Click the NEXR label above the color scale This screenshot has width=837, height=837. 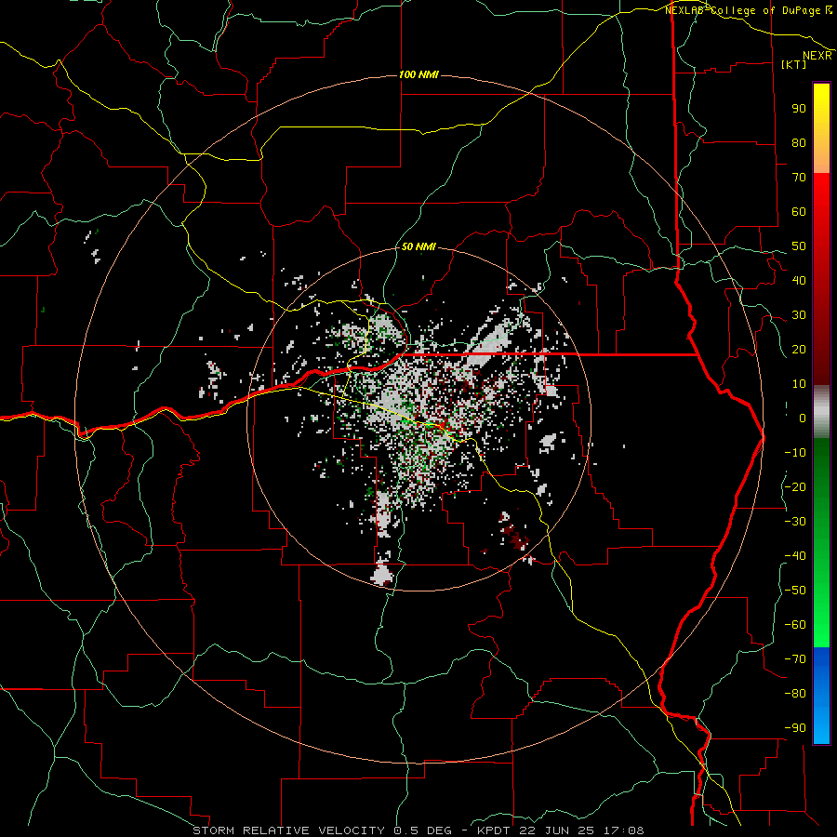pos(817,56)
